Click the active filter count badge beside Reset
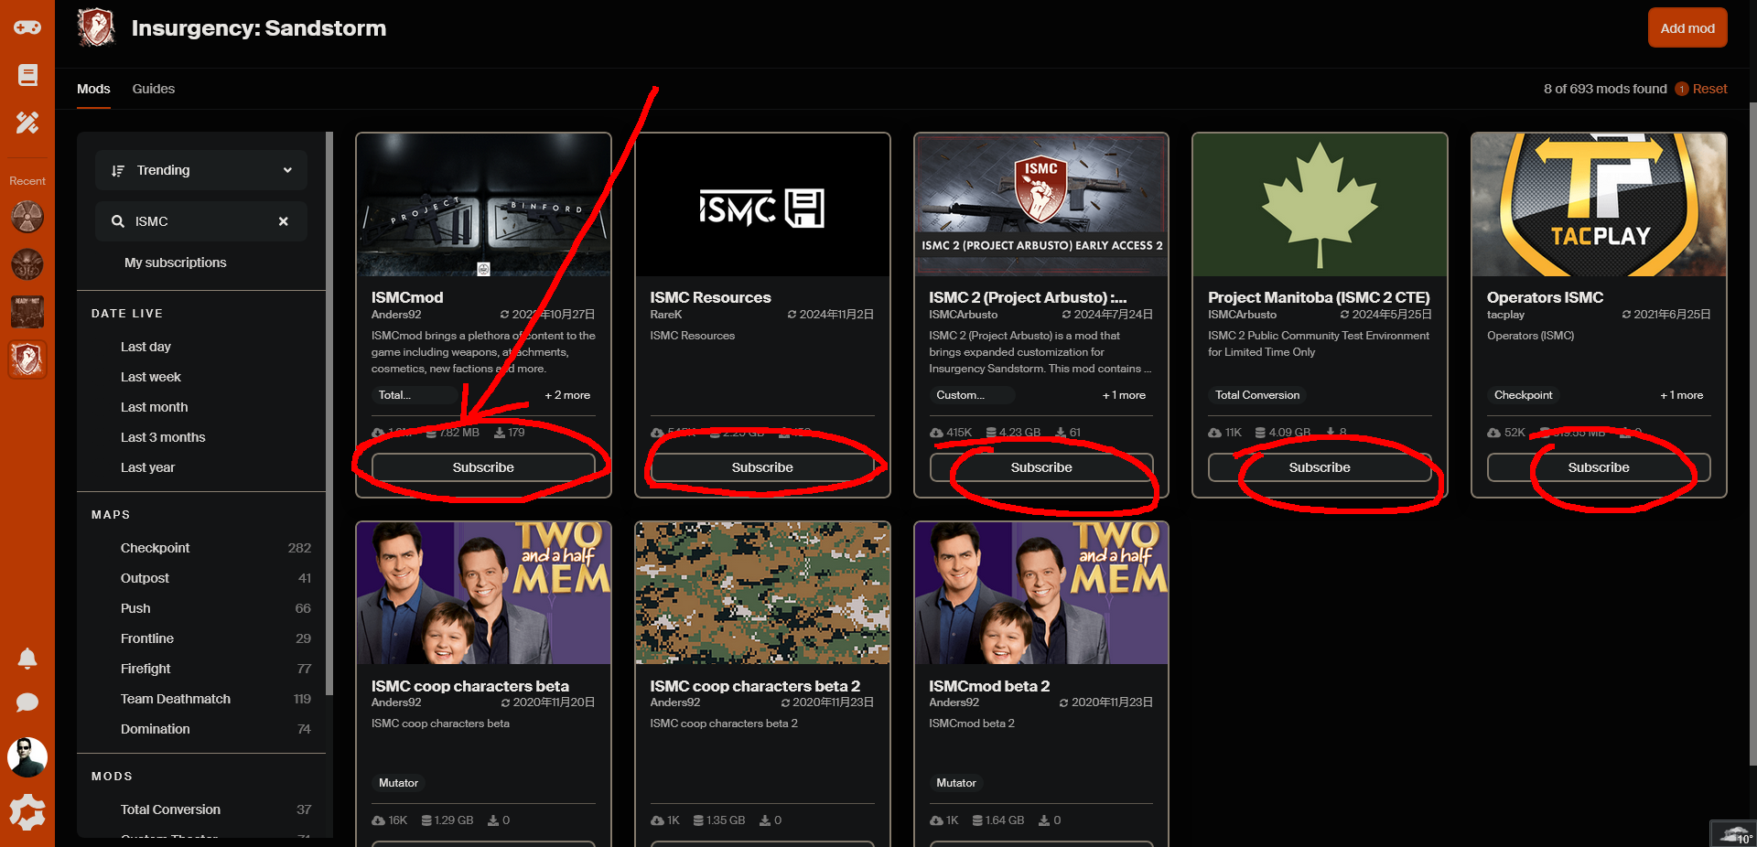 coord(1682,89)
